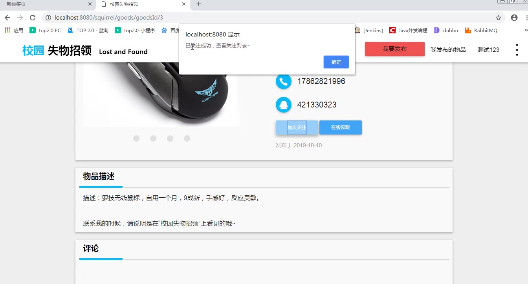
Task: Click the 评论 section heading
Action: pos(91,249)
